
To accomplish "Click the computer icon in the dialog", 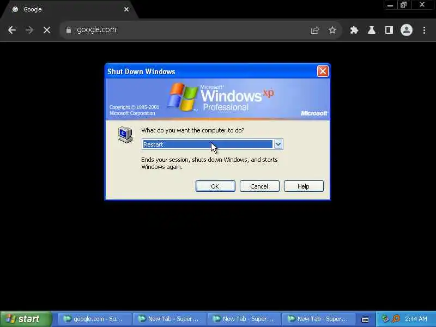I will 125,135.
